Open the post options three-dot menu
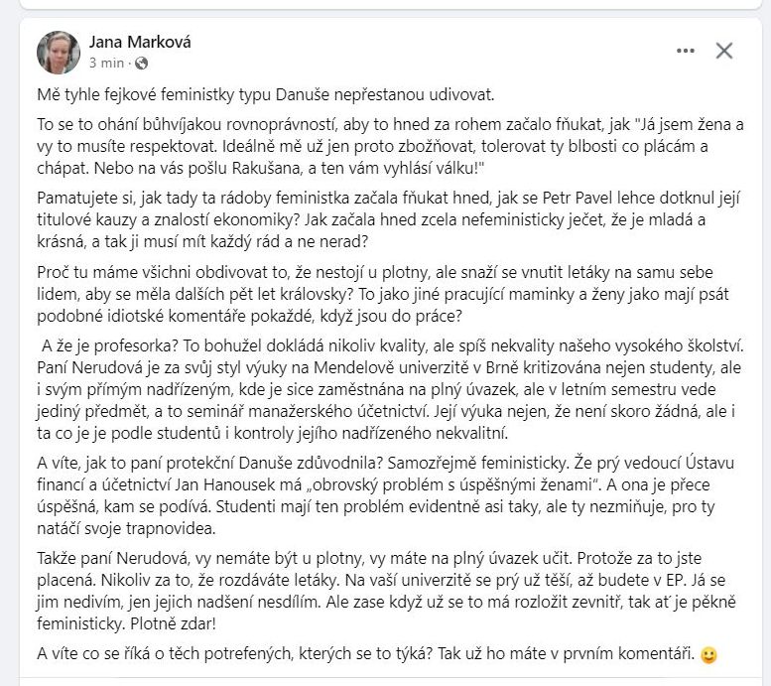This screenshot has height=686, width=771. tap(686, 51)
